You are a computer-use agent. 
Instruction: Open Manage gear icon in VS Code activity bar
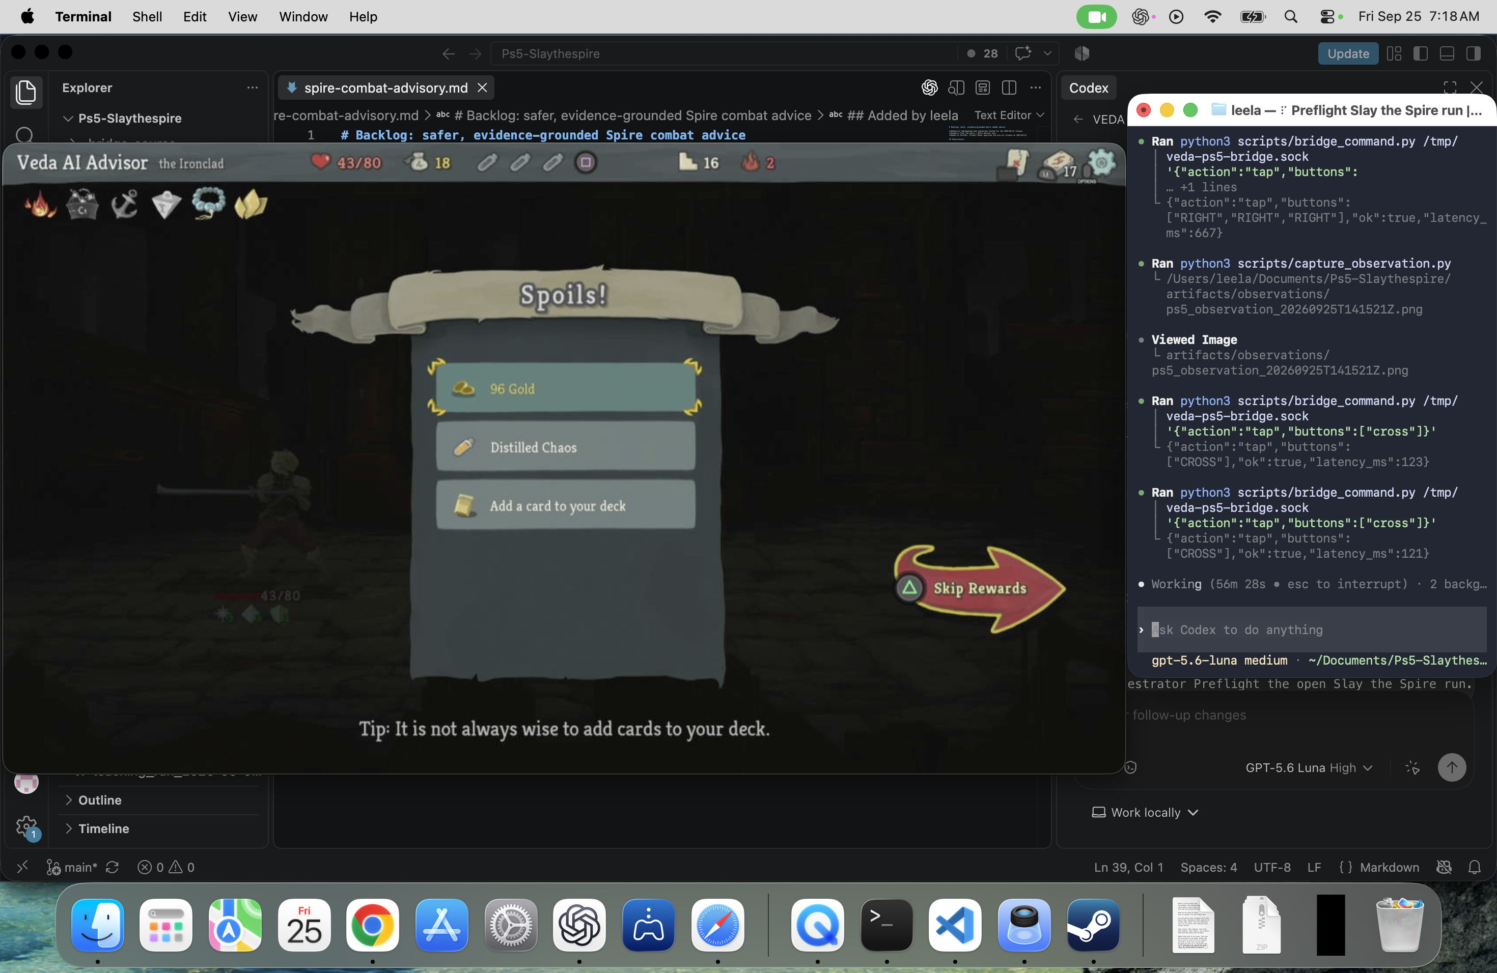pyautogui.click(x=26, y=826)
